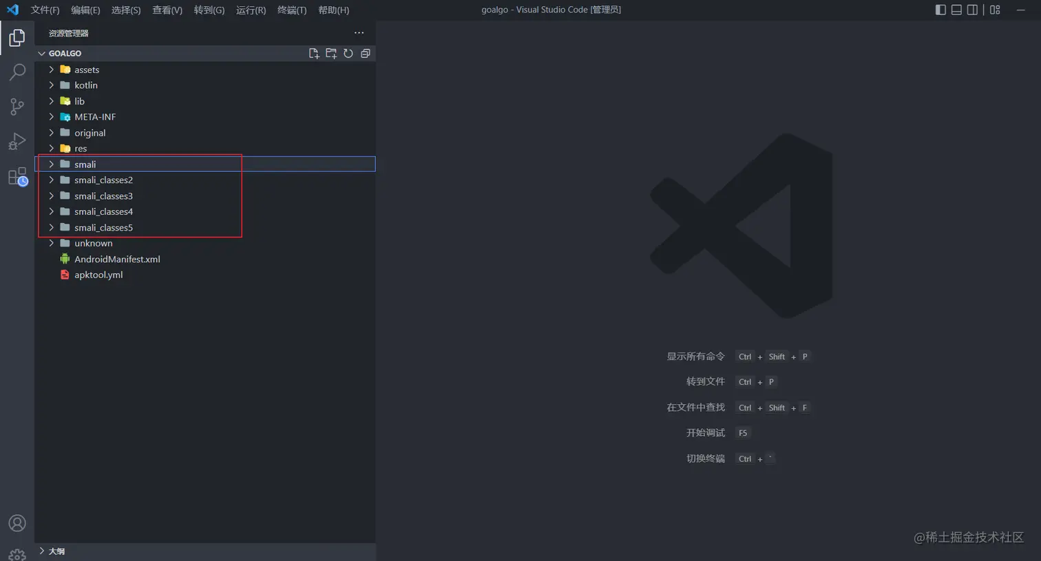This screenshot has width=1041, height=561.
Task: Toggle secondary side bar layout icon
Action: pos(972,10)
